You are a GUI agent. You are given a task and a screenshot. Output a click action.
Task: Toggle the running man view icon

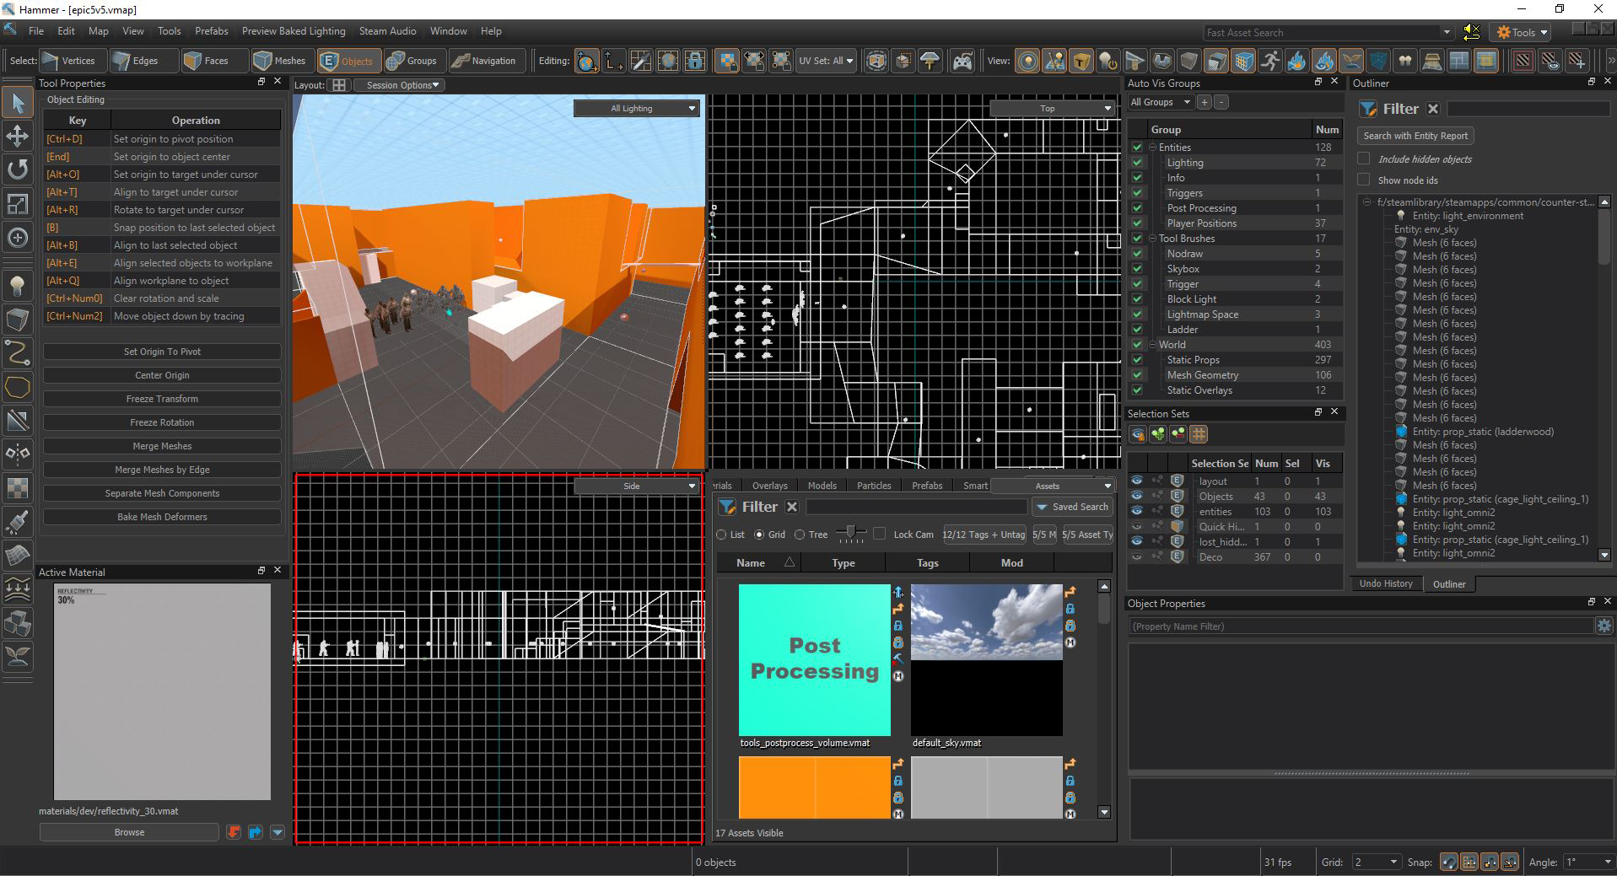[x=1269, y=61]
